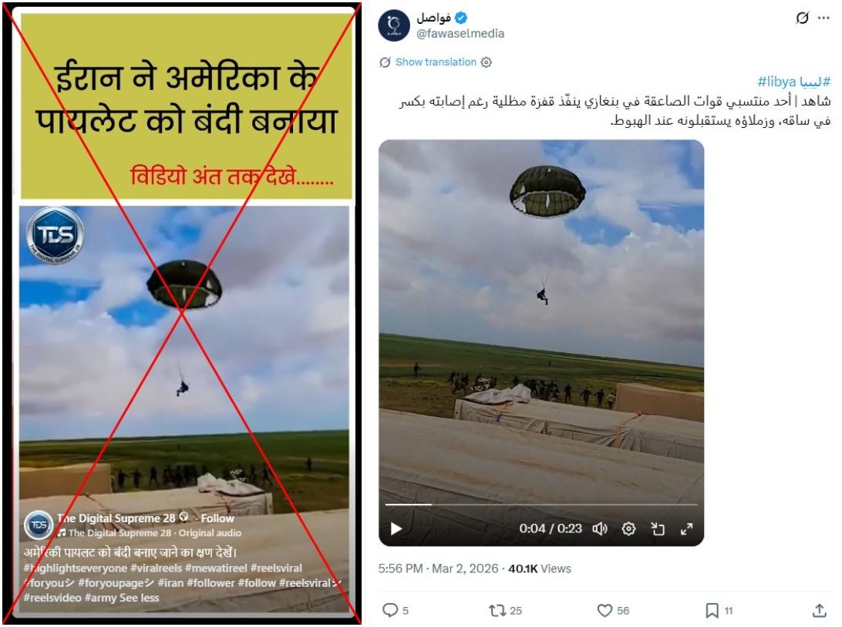Expand the video to fullscreen
This screenshot has height=627, width=842.
click(x=686, y=529)
